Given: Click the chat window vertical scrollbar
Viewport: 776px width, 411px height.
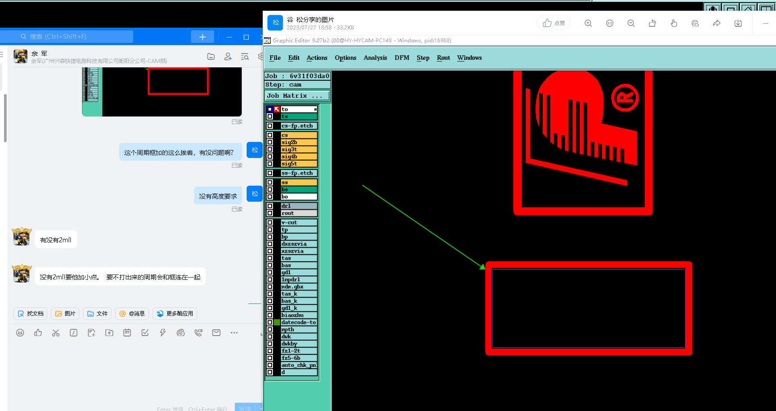Looking at the screenshot, I should tap(5, 118).
